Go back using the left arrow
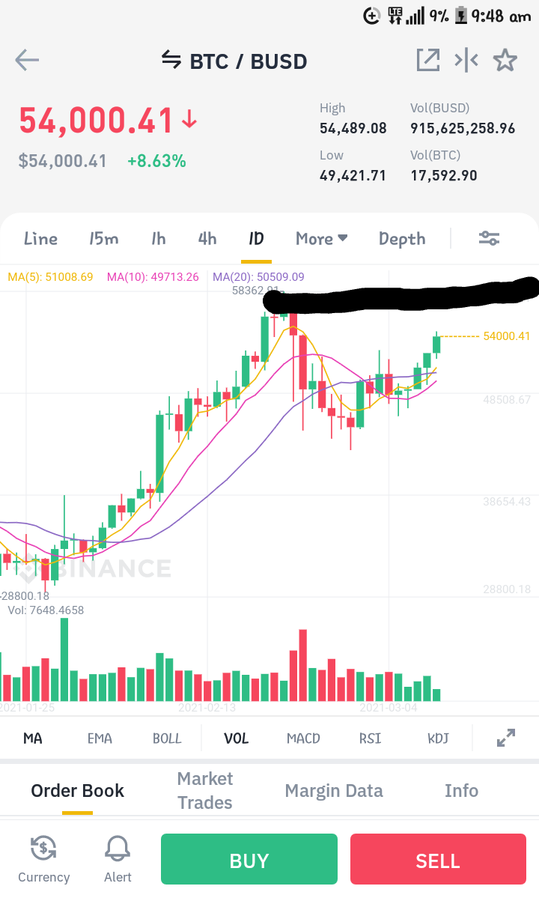Viewport: 539px width, 898px height. (x=27, y=60)
